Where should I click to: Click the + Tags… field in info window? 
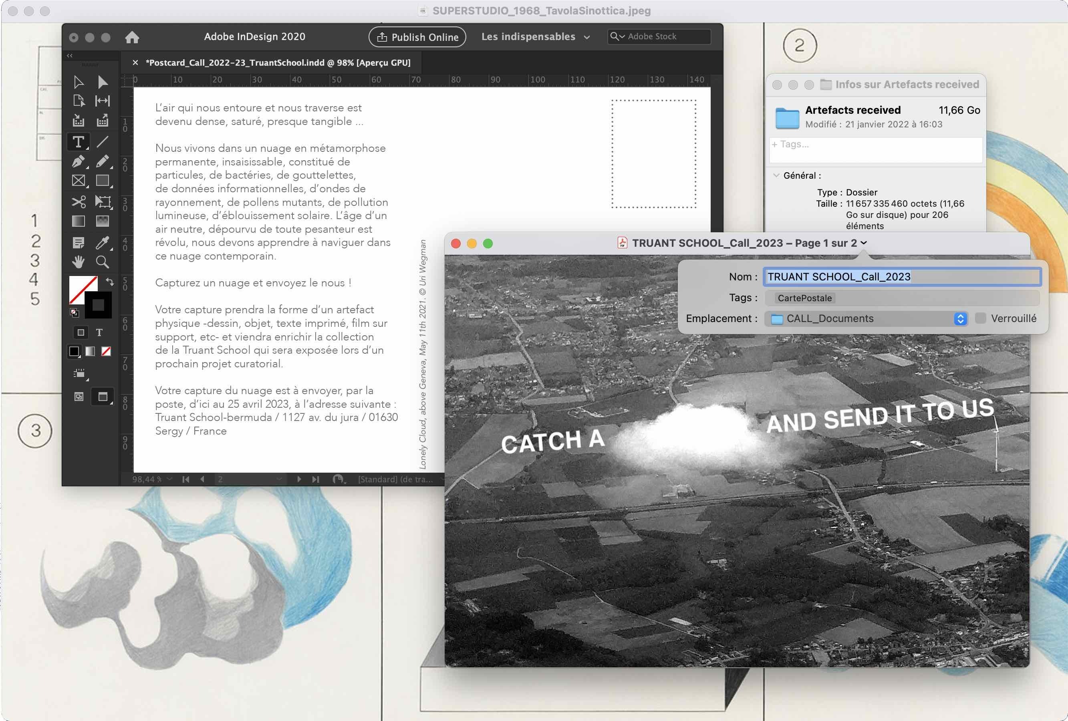point(875,149)
